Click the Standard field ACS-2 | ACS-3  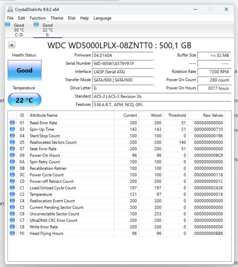[x=162, y=97]
